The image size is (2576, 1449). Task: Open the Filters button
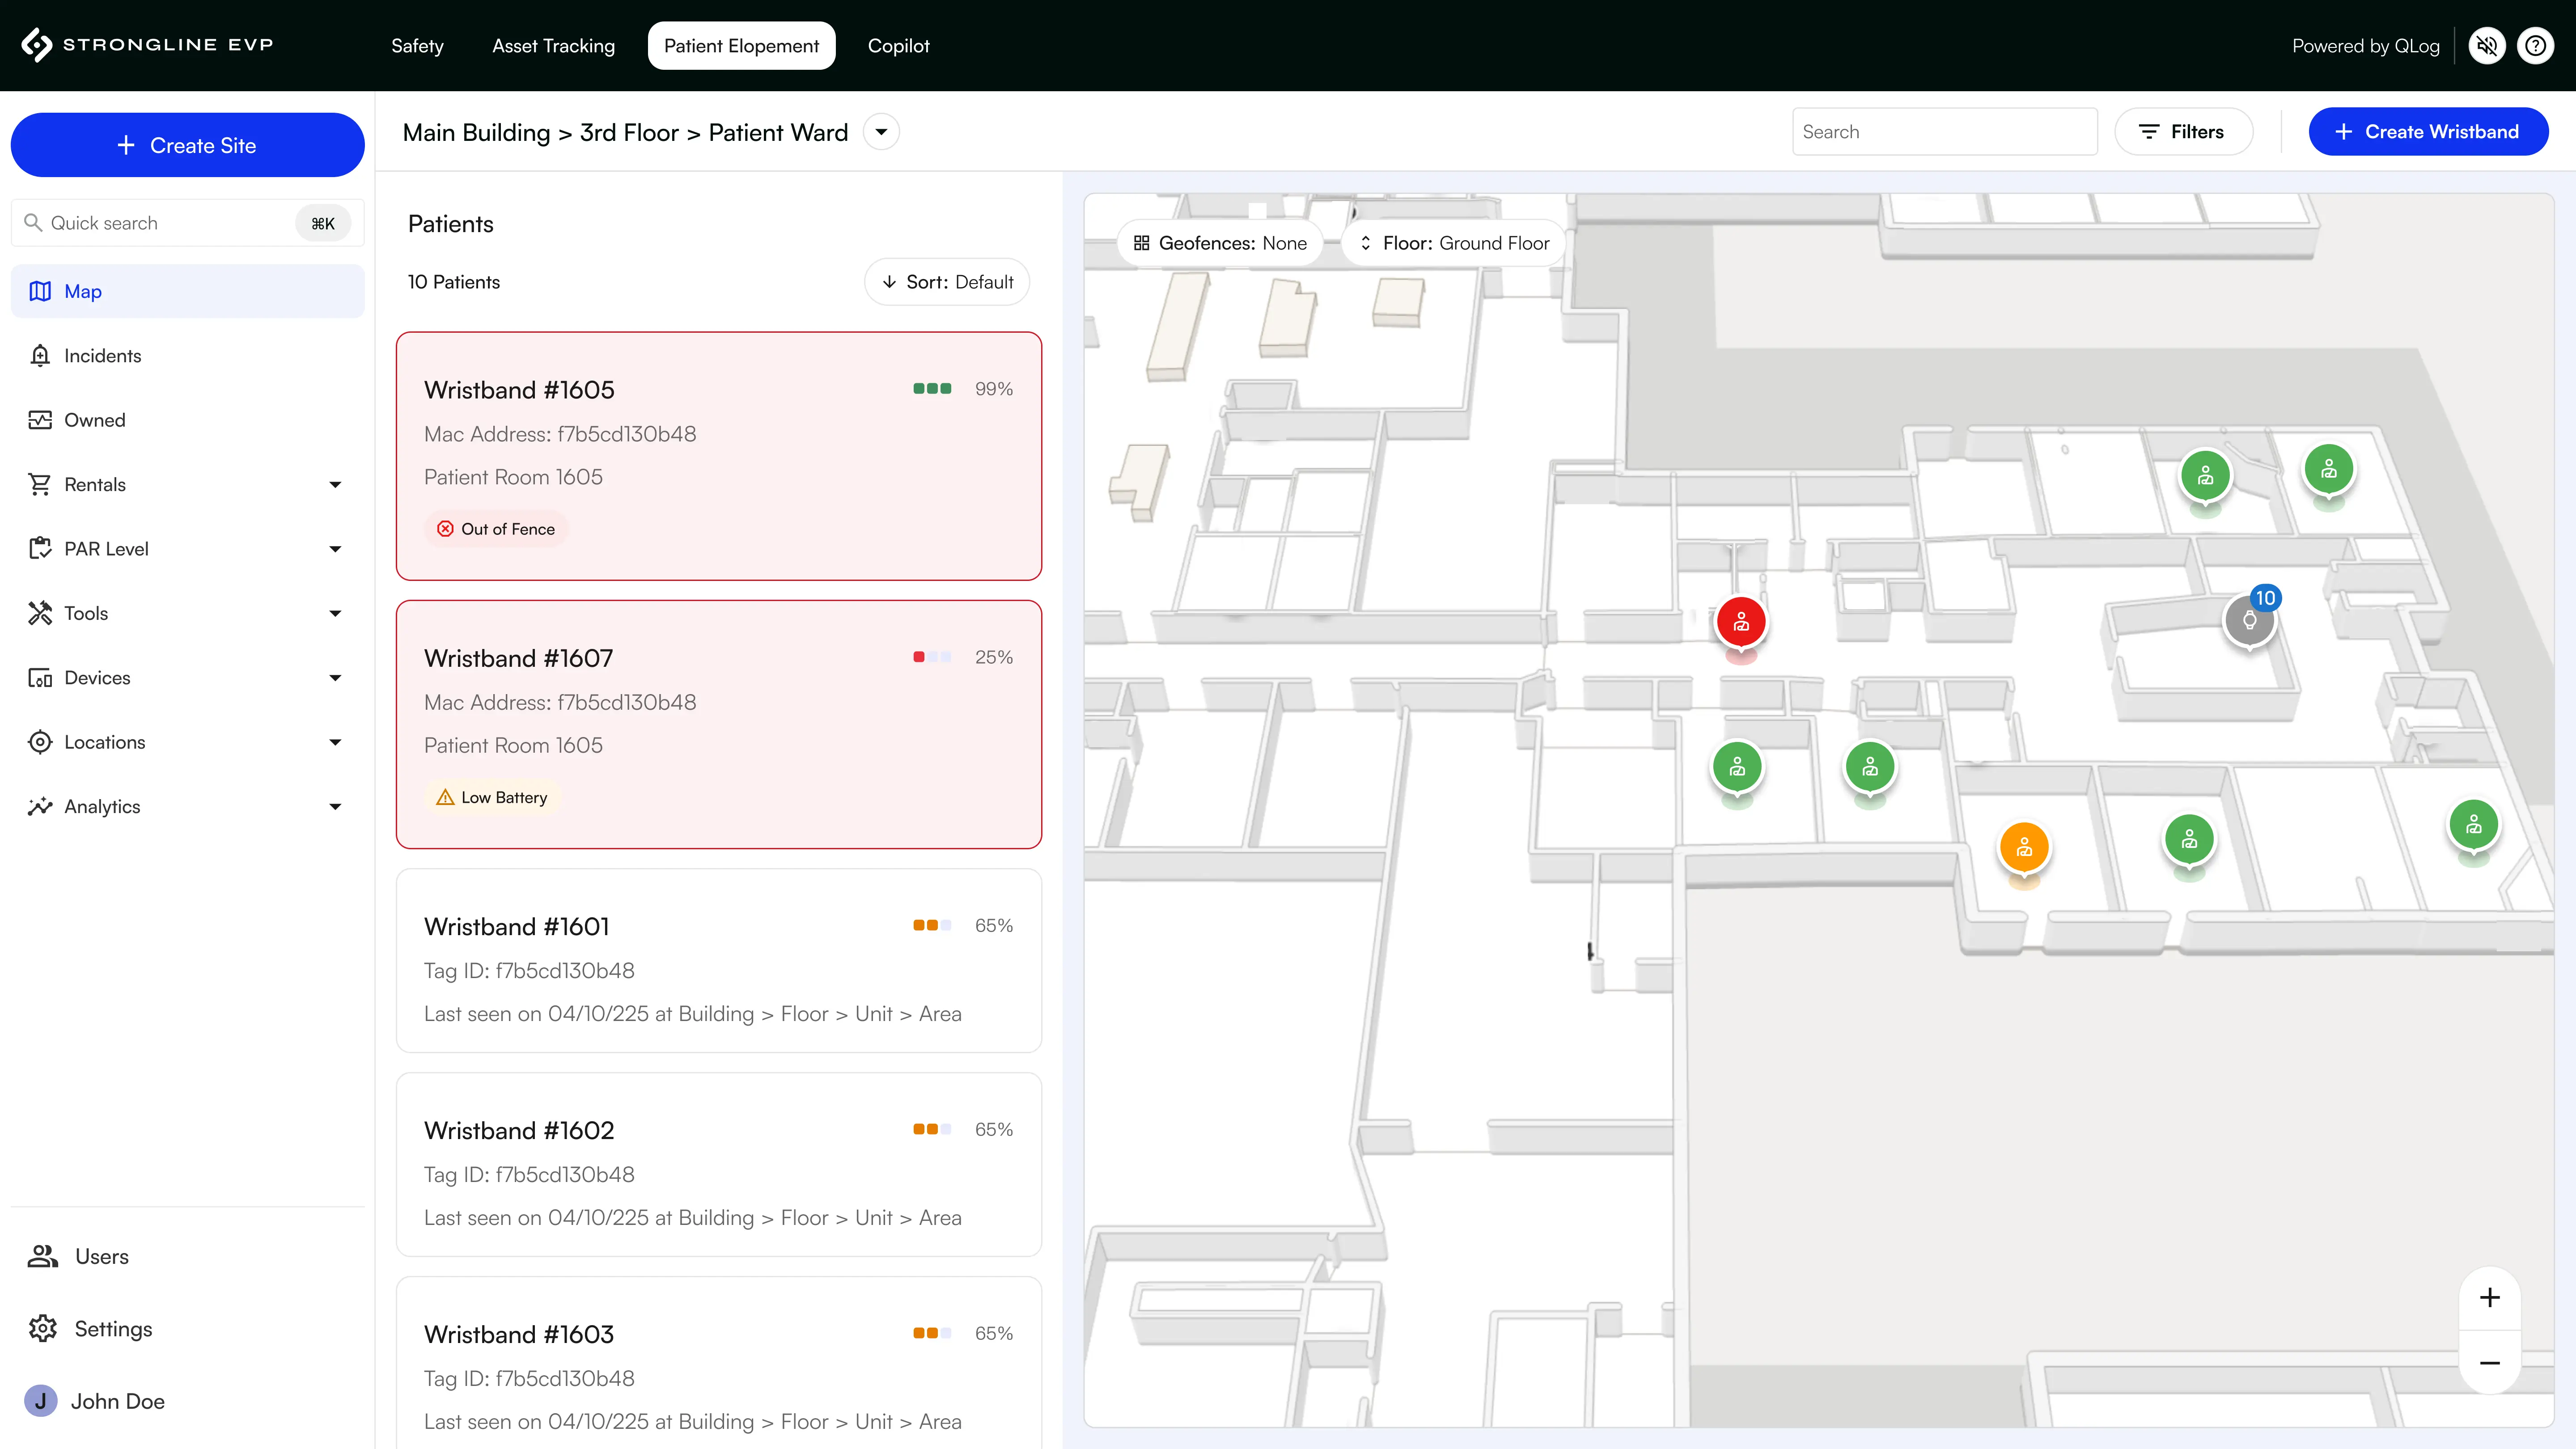pos(2184,132)
